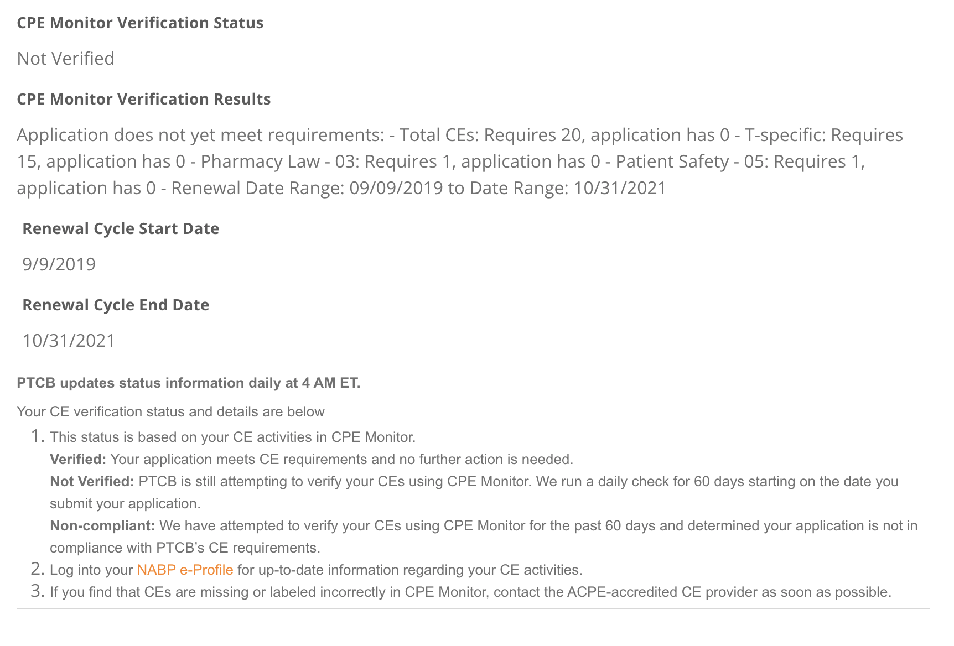This screenshot has height=646, width=954.
Task: Select the 10/31/2021 end date value
Action: pyautogui.click(x=69, y=341)
